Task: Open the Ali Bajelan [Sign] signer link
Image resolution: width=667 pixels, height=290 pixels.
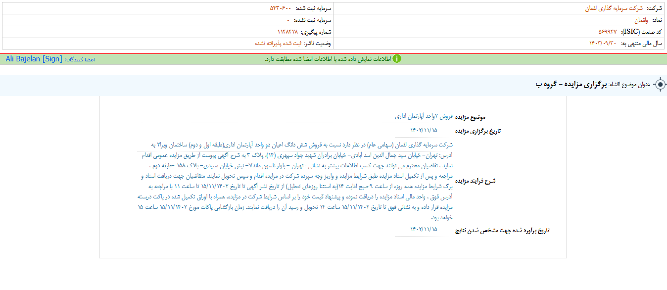Action: click(34, 59)
